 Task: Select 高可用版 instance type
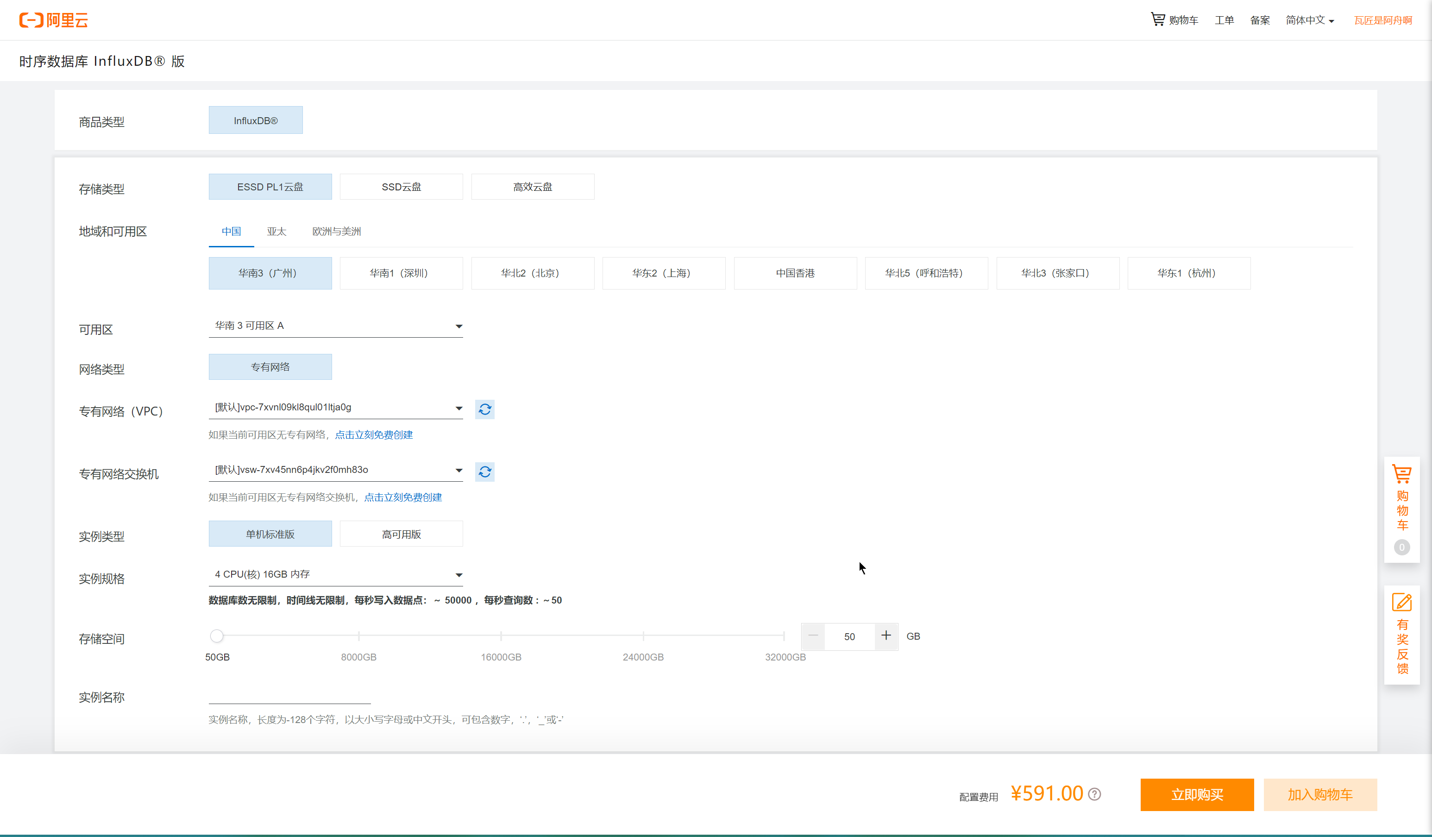coord(402,534)
